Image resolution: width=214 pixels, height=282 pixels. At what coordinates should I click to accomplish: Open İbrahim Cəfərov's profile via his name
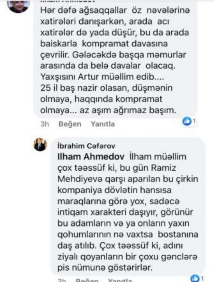click(86, 146)
